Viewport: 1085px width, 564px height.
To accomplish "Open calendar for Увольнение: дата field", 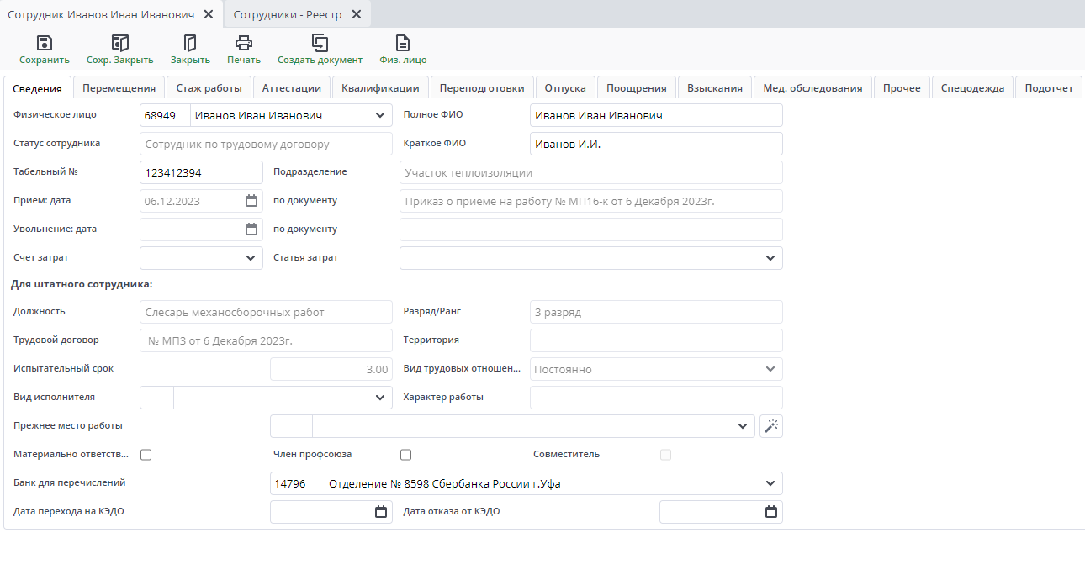I will pyautogui.click(x=251, y=229).
